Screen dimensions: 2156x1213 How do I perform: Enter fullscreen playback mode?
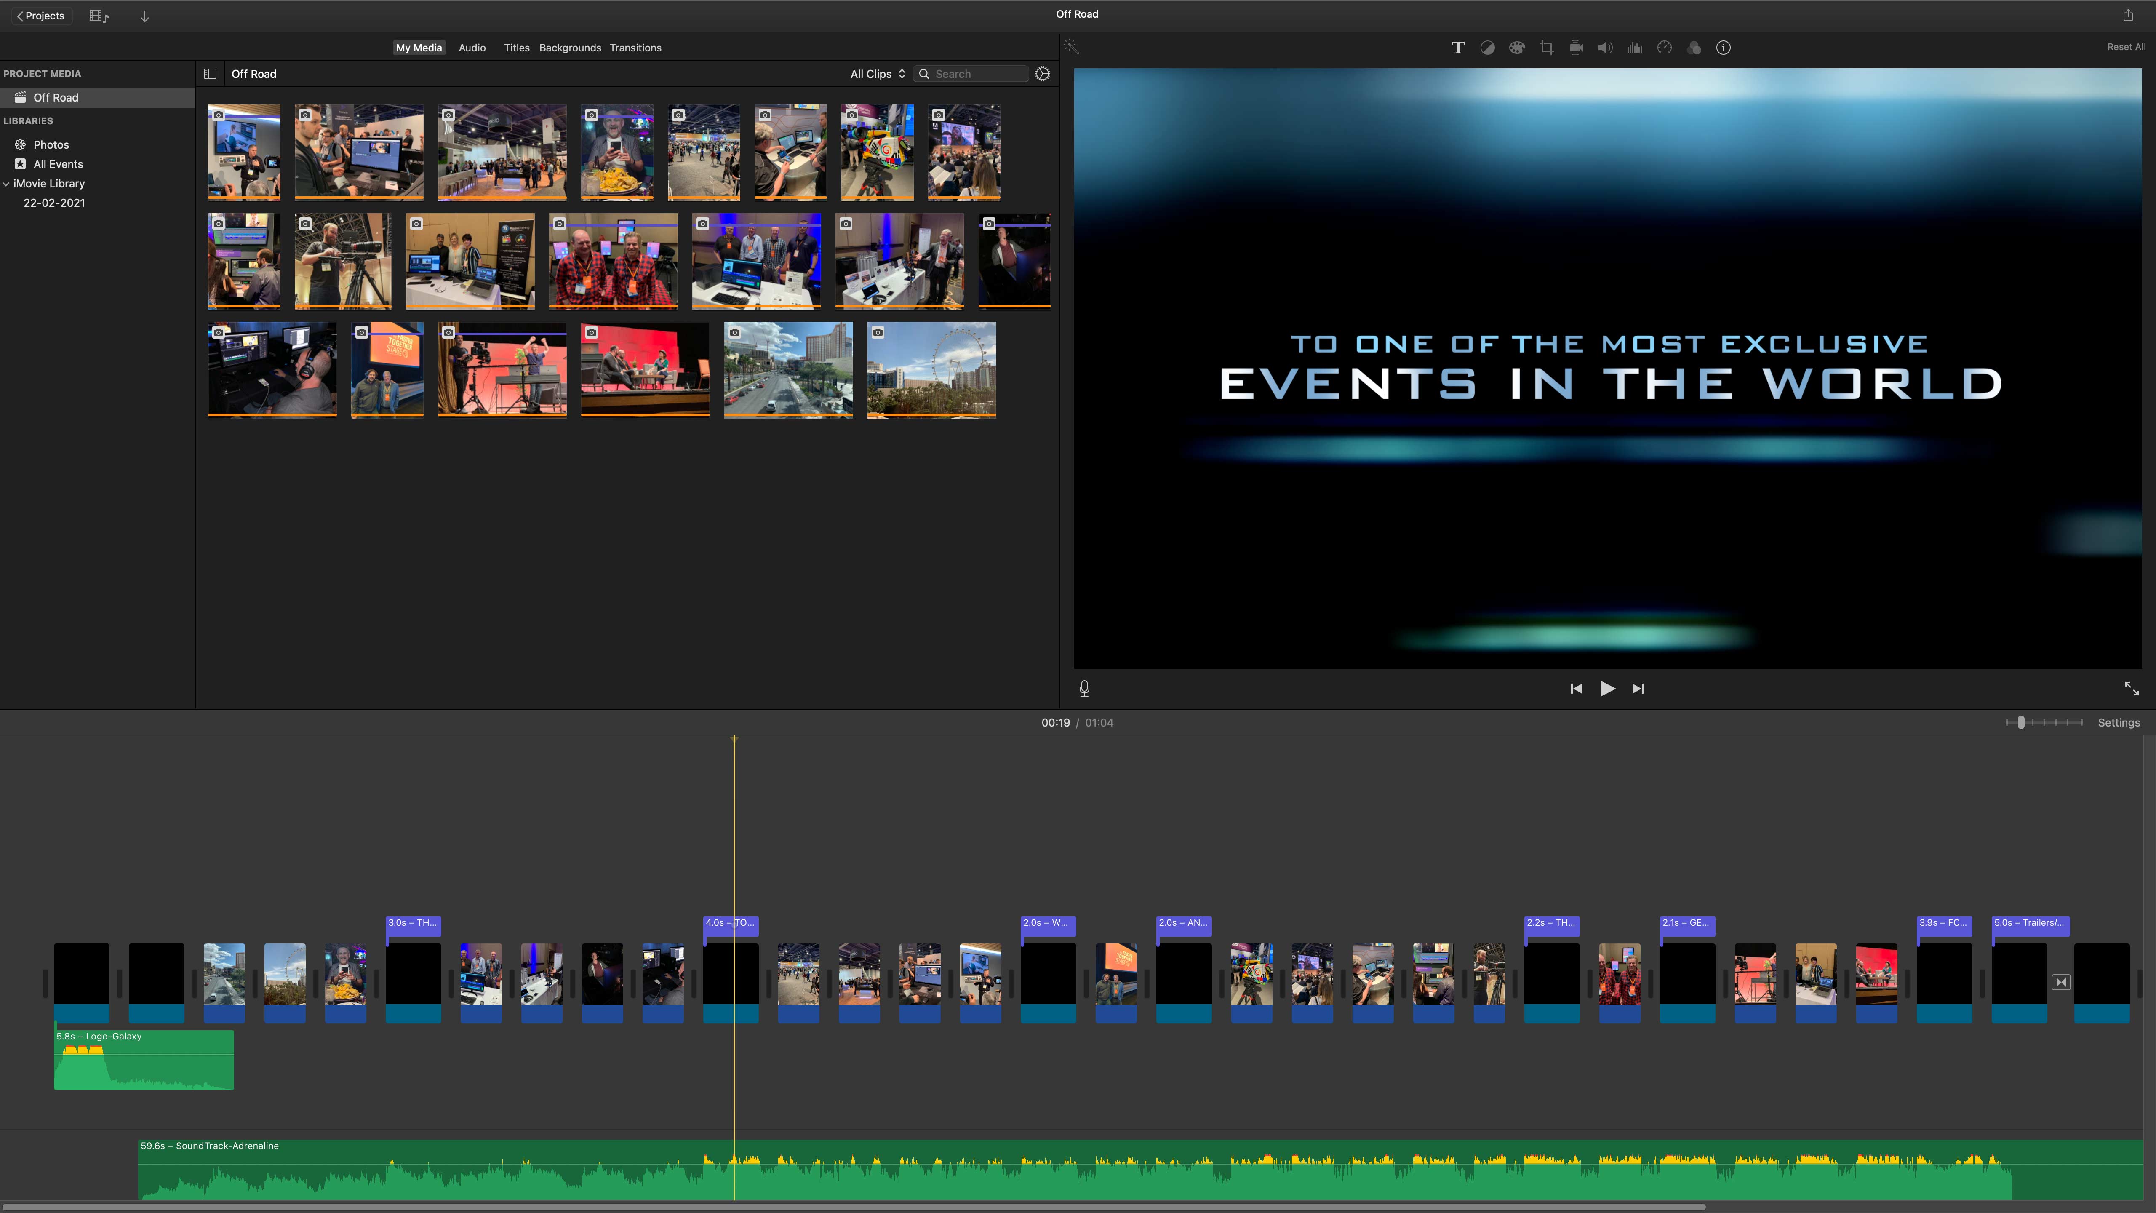coord(2132,688)
